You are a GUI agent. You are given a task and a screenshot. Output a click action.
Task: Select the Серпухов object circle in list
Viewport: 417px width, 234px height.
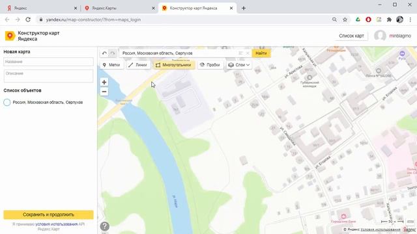tap(7, 102)
